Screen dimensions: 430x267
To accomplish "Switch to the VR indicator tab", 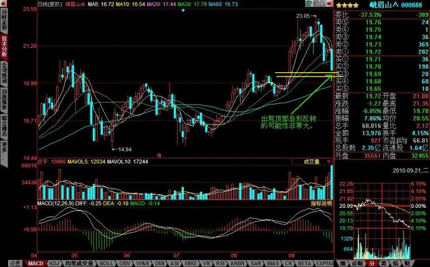I will pyautogui.click(x=206, y=263).
